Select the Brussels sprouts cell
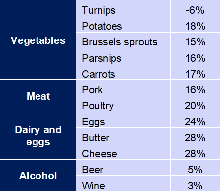222x196 pixels. pyautogui.click(x=123, y=40)
